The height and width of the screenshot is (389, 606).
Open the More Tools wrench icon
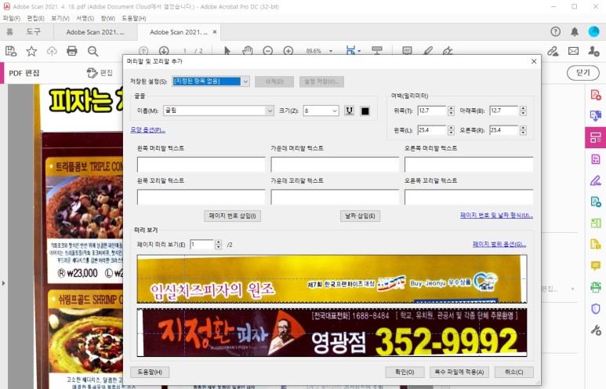coord(596,330)
